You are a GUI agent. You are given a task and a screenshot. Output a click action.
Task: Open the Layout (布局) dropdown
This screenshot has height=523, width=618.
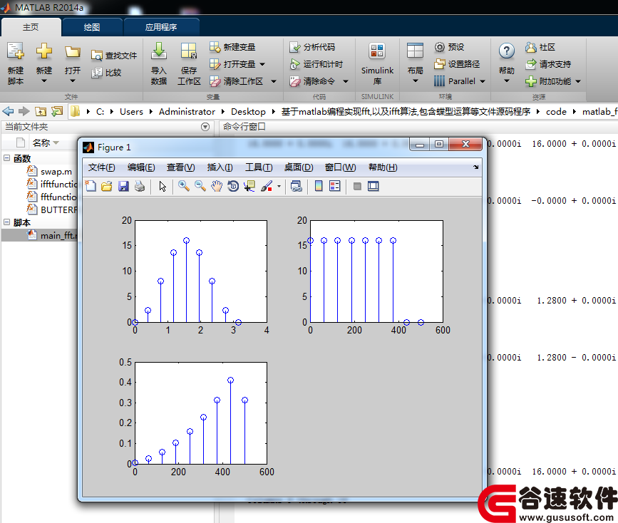(x=415, y=81)
